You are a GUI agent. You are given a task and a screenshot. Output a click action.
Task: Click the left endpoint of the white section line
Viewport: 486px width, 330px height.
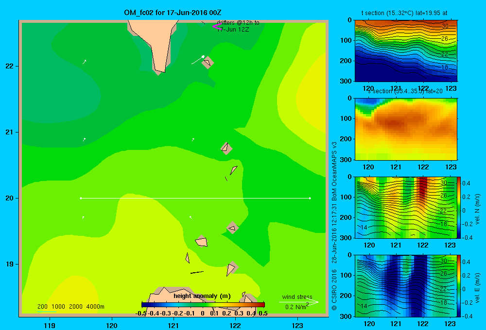click(x=81, y=198)
